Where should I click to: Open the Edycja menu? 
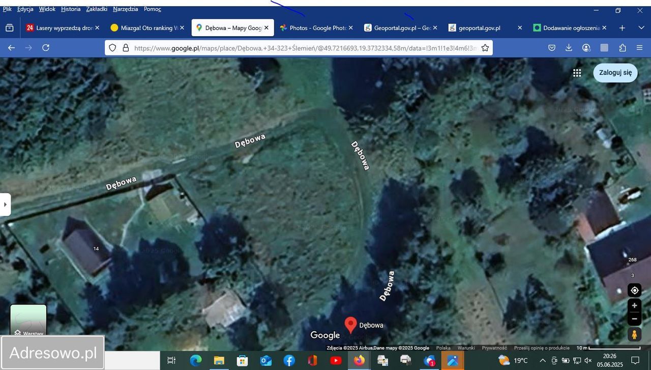click(25, 9)
